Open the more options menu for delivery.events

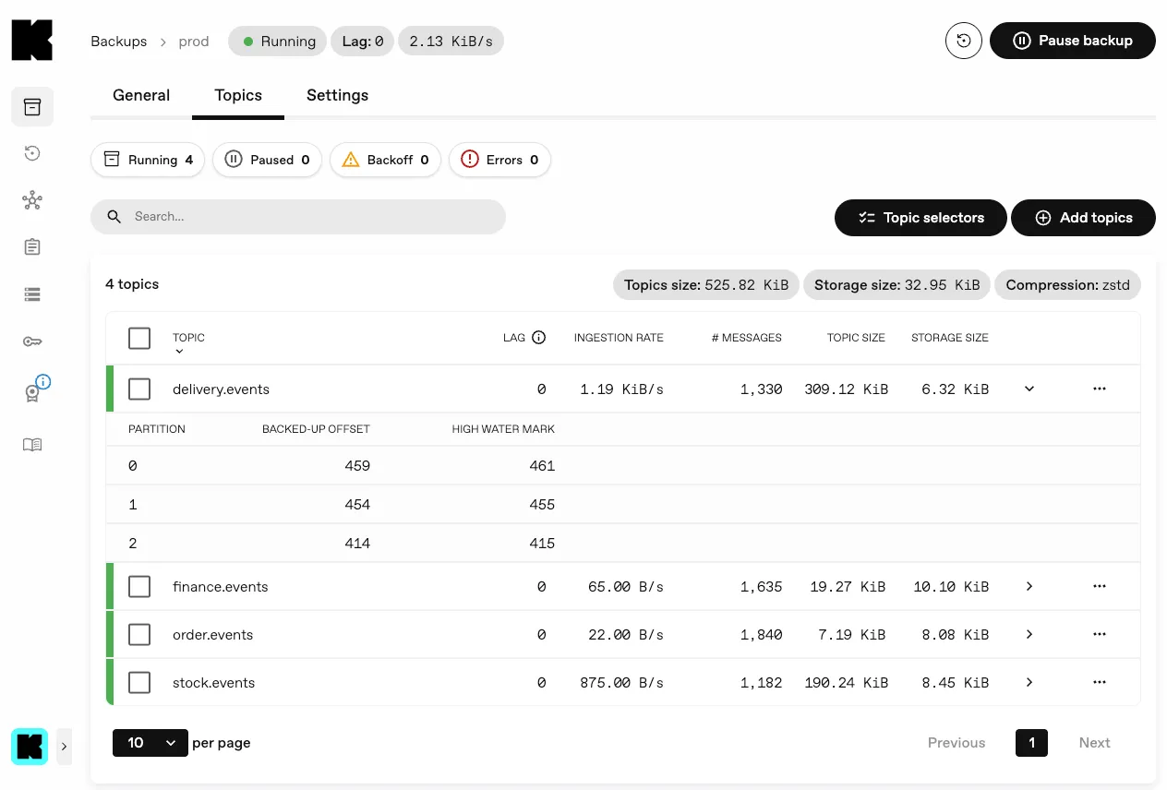coord(1099,389)
